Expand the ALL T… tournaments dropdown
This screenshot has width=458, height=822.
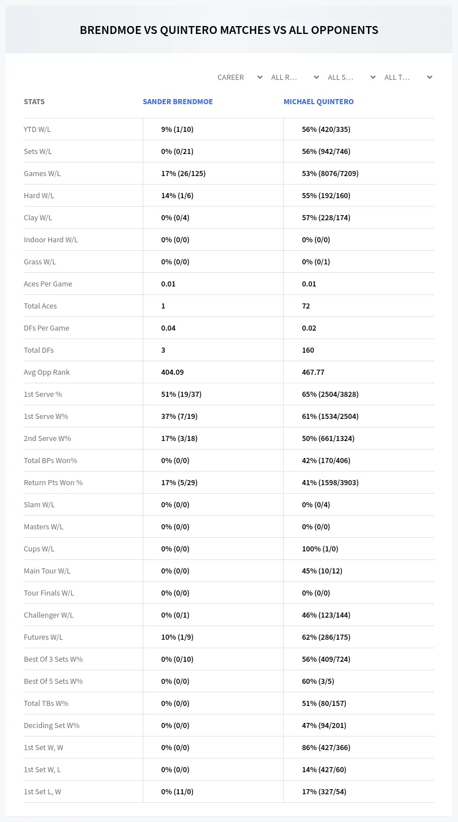(408, 78)
